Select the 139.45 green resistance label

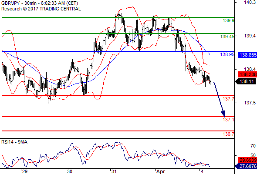point(227,37)
